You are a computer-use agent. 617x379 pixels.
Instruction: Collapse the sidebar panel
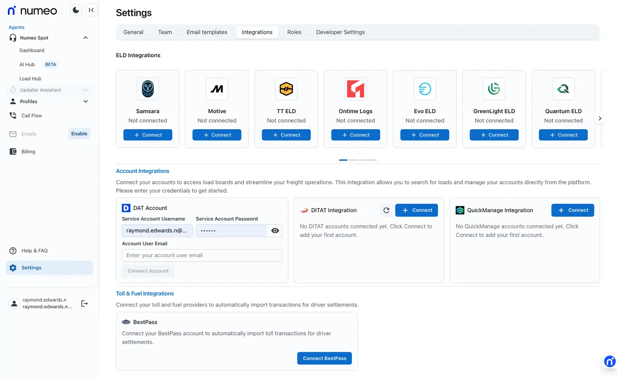pyautogui.click(x=91, y=10)
